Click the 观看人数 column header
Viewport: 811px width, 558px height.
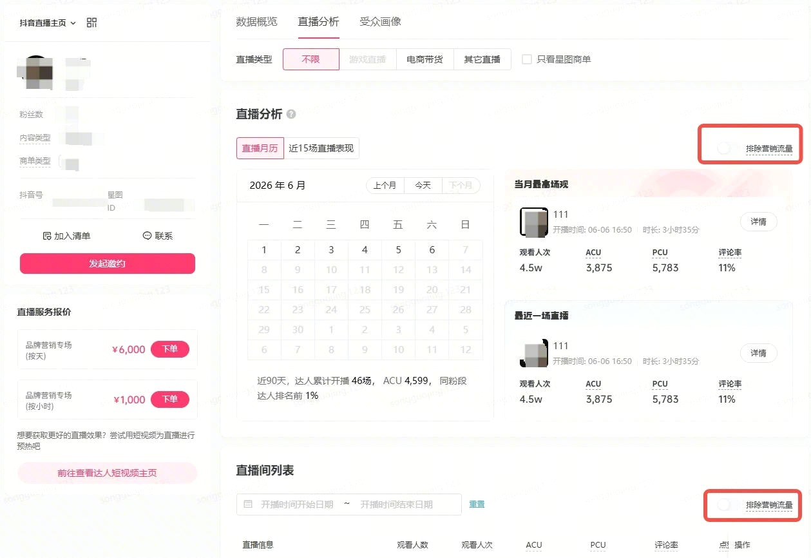412,545
